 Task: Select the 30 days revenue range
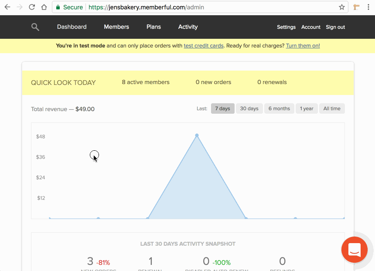pyautogui.click(x=249, y=108)
